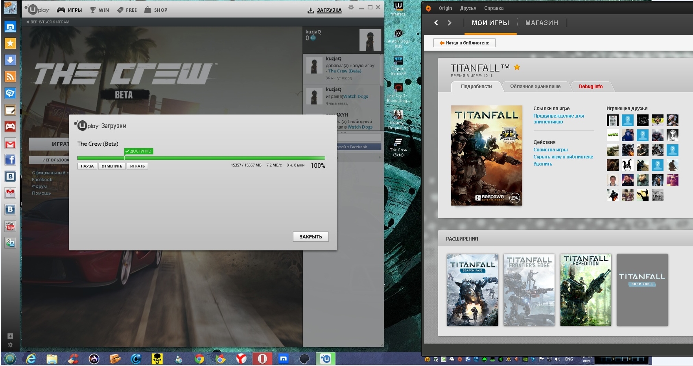Open the star Favorites icon in the sidebar
The width and height of the screenshot is (693, 366).
click(x=10, y=43)
